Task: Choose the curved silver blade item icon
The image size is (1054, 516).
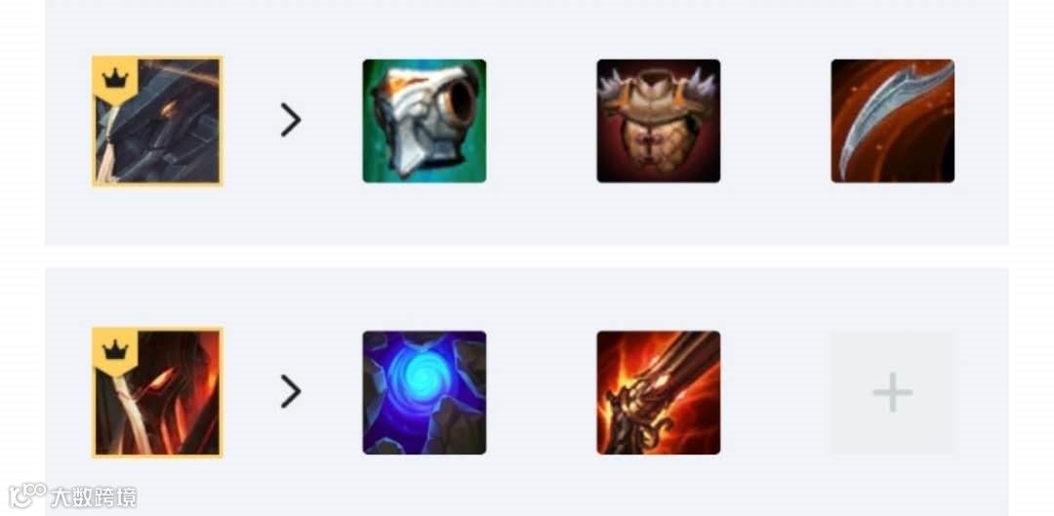Action: click(x=892, y=121)
